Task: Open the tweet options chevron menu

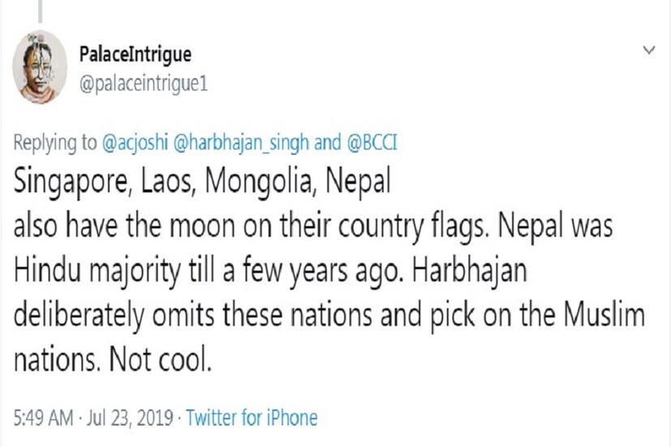Action: tap(648, 50)
